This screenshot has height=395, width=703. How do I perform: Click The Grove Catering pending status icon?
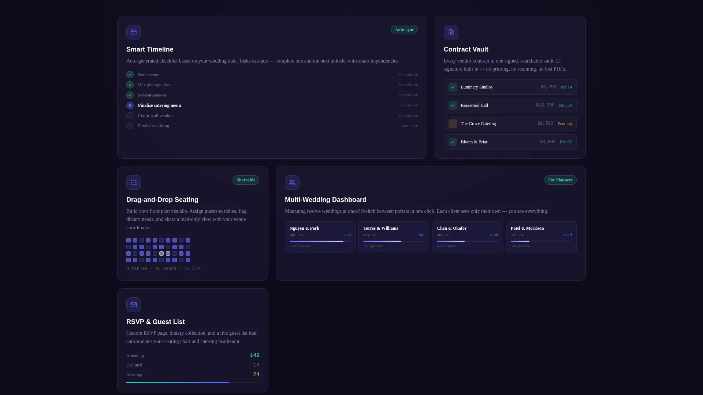tap(453, 124)
